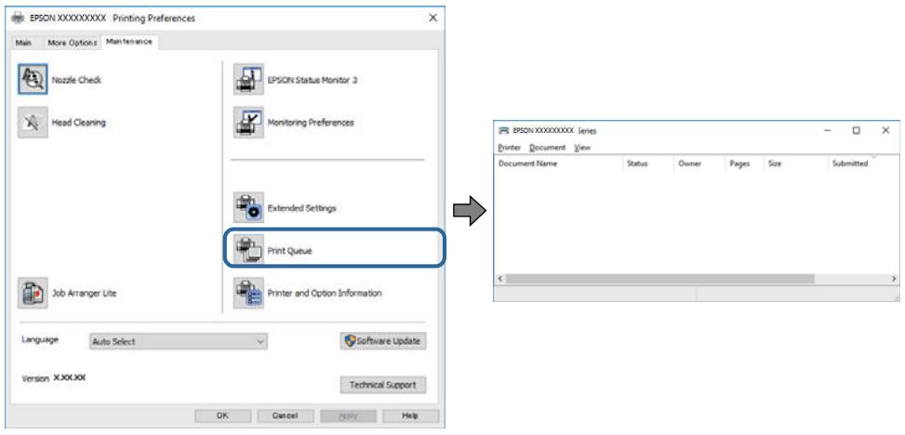905x435 pixels.
Task: Launch the Head Cleaning icon
Action: [x=33, y=123]
